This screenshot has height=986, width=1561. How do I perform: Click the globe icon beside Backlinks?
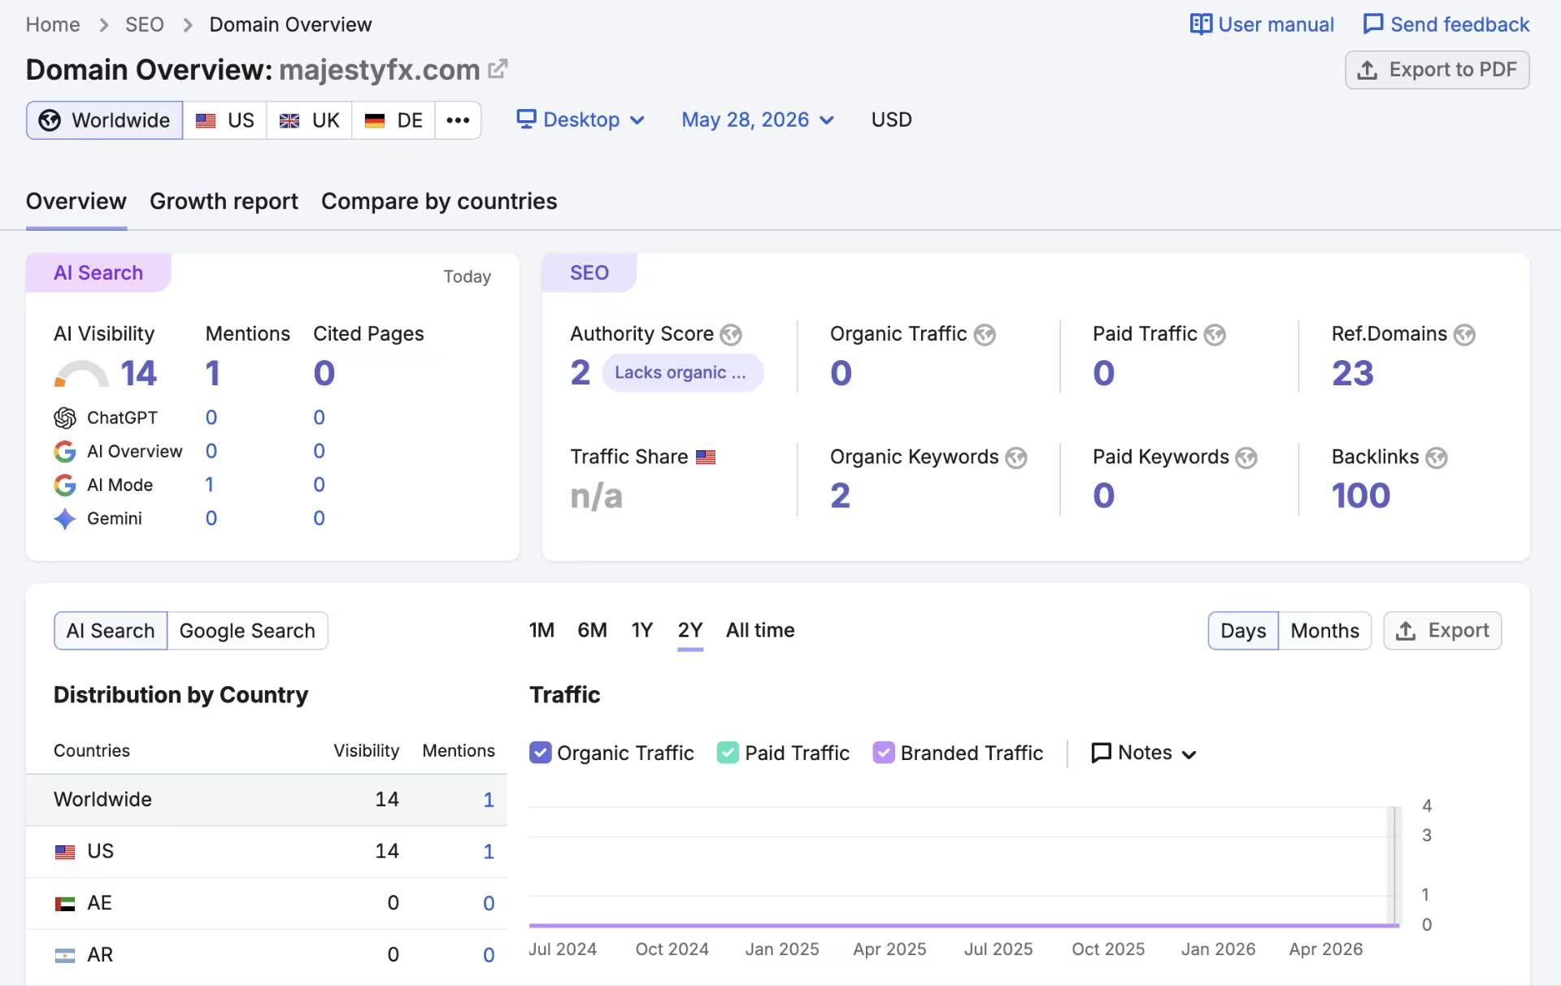pos(1437,458)
